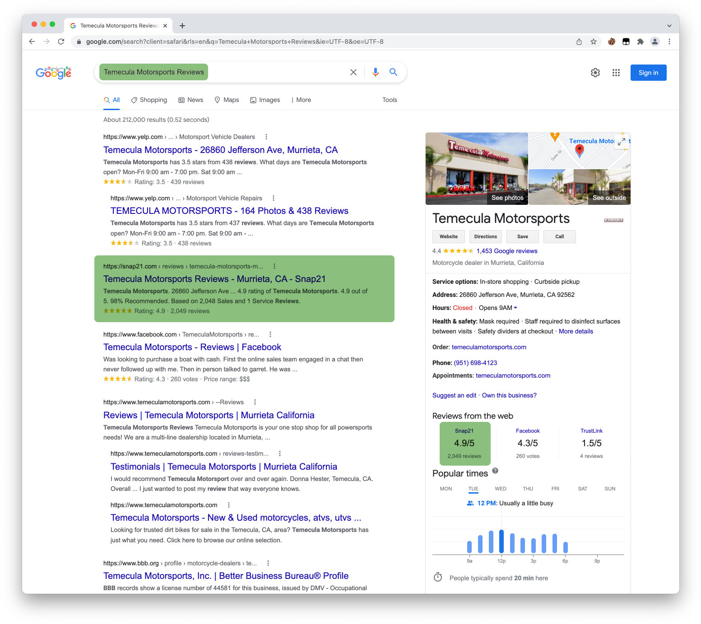
Task: Switch to the Shopping tab
Action: (x=149, y=100)
